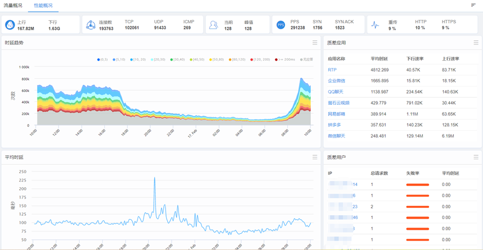The image size is (483, 250).
Task: Expand the 平均时延 panel options menu
Action: (x=315, y=158)
